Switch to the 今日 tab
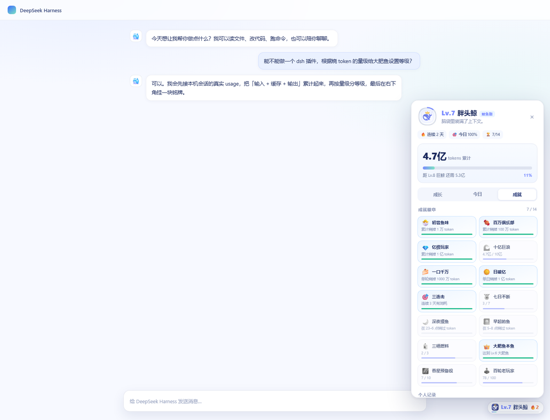The image size is (550, 420). click(478, 195)
